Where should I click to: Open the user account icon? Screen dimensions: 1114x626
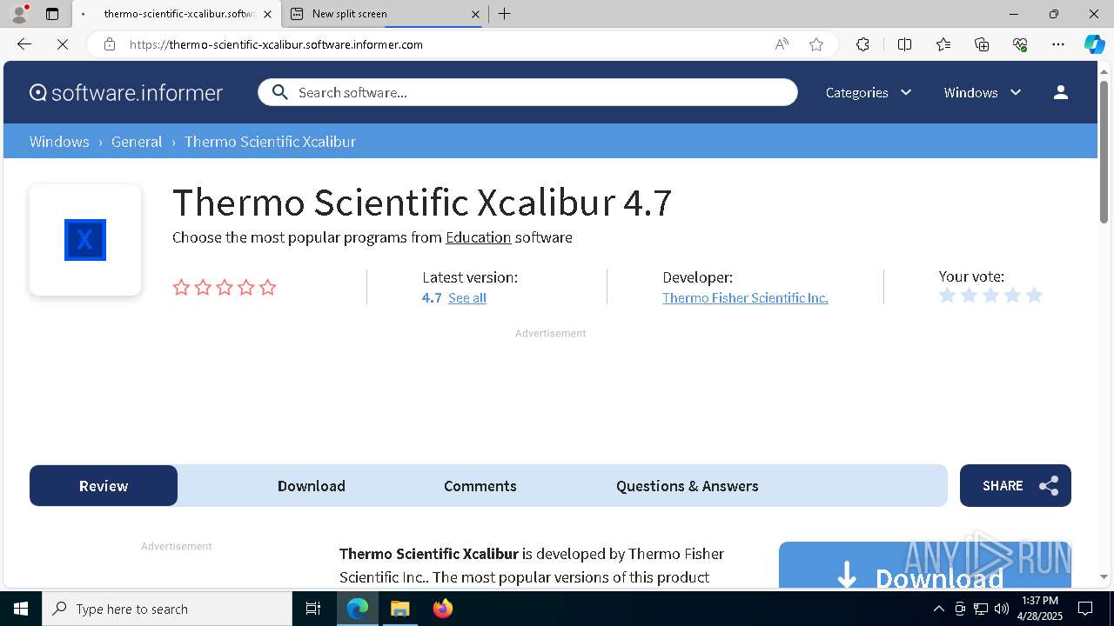tap(1060, 92)
